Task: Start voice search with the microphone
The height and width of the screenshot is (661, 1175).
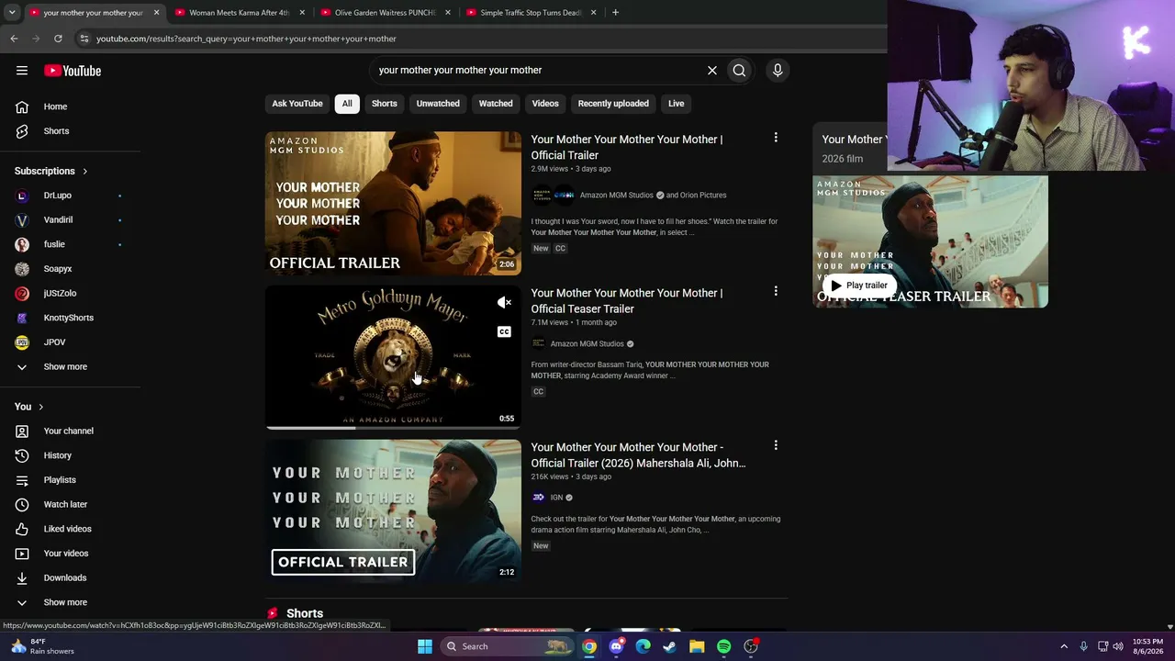Action: [x=778, y=70]
